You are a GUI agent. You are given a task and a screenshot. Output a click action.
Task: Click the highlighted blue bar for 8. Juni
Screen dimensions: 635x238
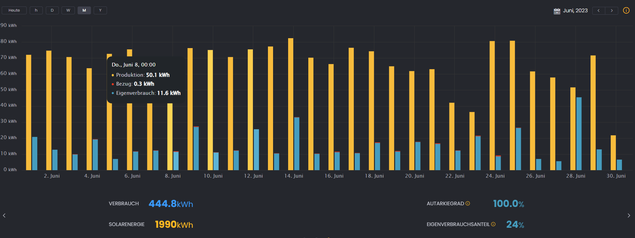pyautogui.click(x=176, y=161)
